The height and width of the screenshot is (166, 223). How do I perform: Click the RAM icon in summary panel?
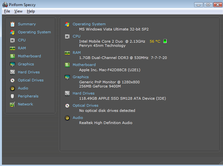coord(67,53)
